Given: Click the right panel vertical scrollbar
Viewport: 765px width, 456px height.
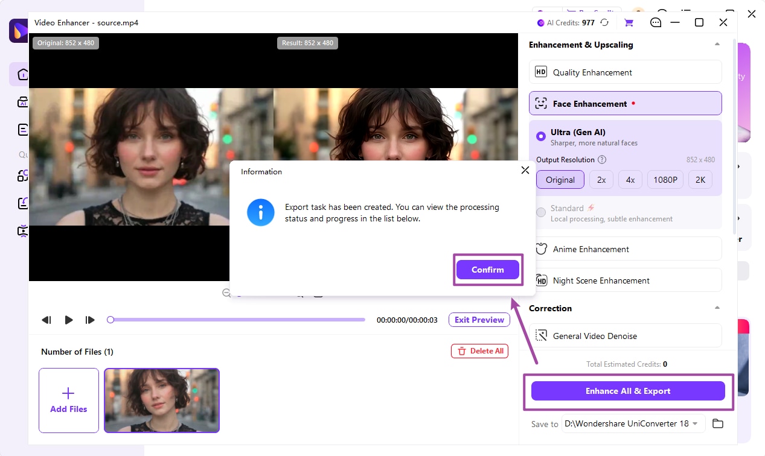Looking at the screenshot, I should [734, 136].
